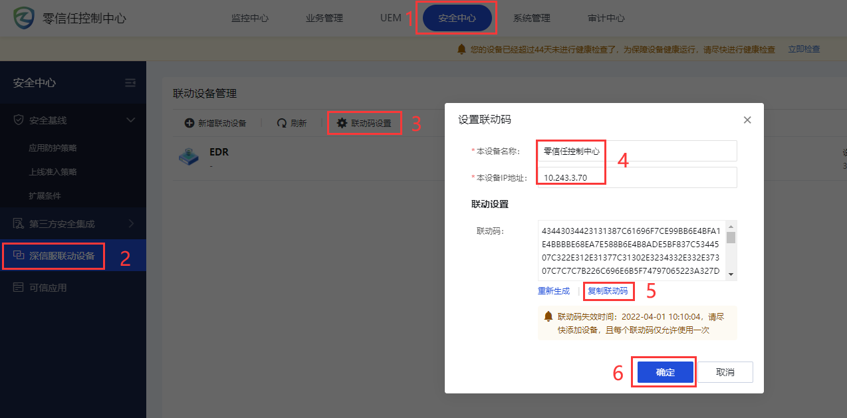Click the icon beside 深信服联动设备
The height and width of the screenshot is (418, 847).
tap(19, 255)
